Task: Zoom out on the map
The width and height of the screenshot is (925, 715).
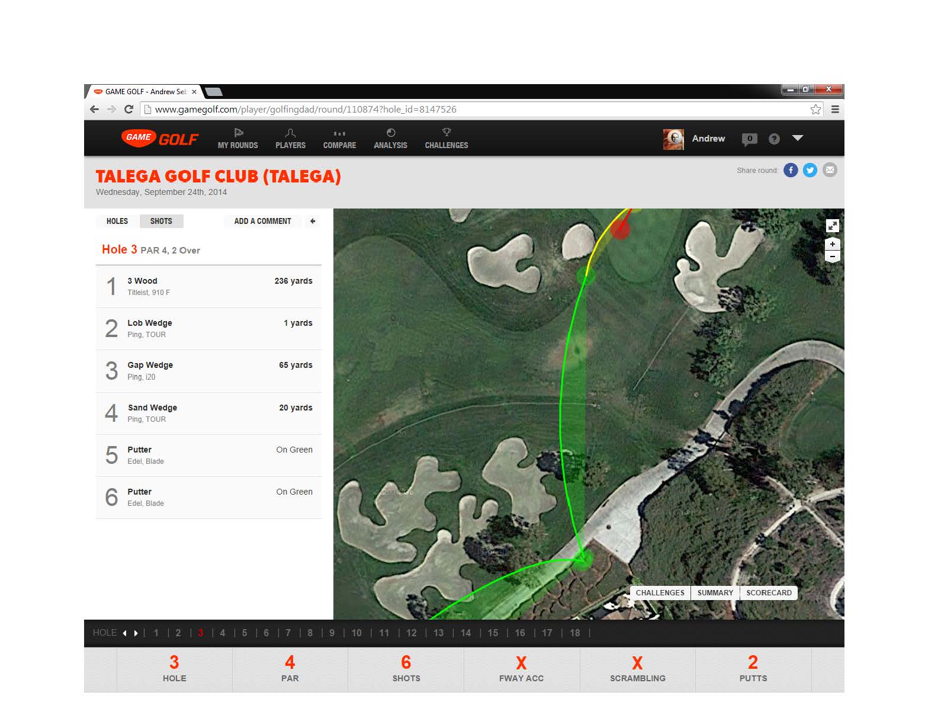Action: [x=833, y=257]
